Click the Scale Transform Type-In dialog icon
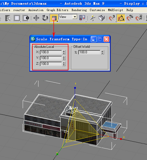147x160 pixels. [x=33, y=39]
